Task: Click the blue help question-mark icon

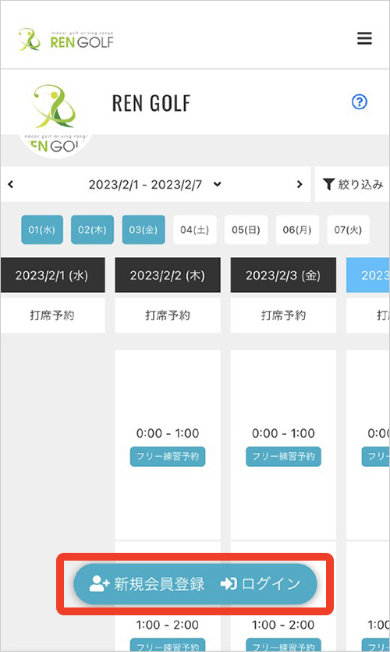Action: coord(360,102)
